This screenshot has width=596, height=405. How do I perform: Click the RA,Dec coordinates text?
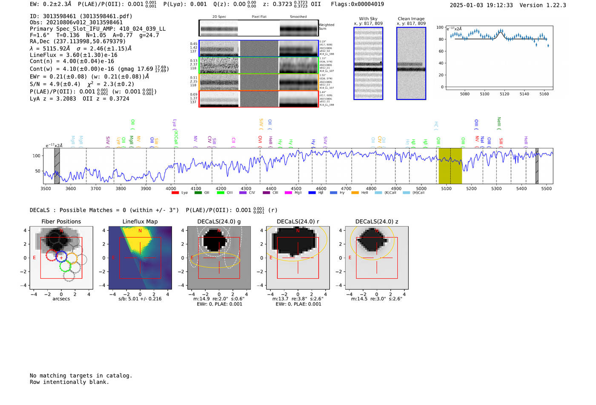pyautogui.click(x=78, y=42)
